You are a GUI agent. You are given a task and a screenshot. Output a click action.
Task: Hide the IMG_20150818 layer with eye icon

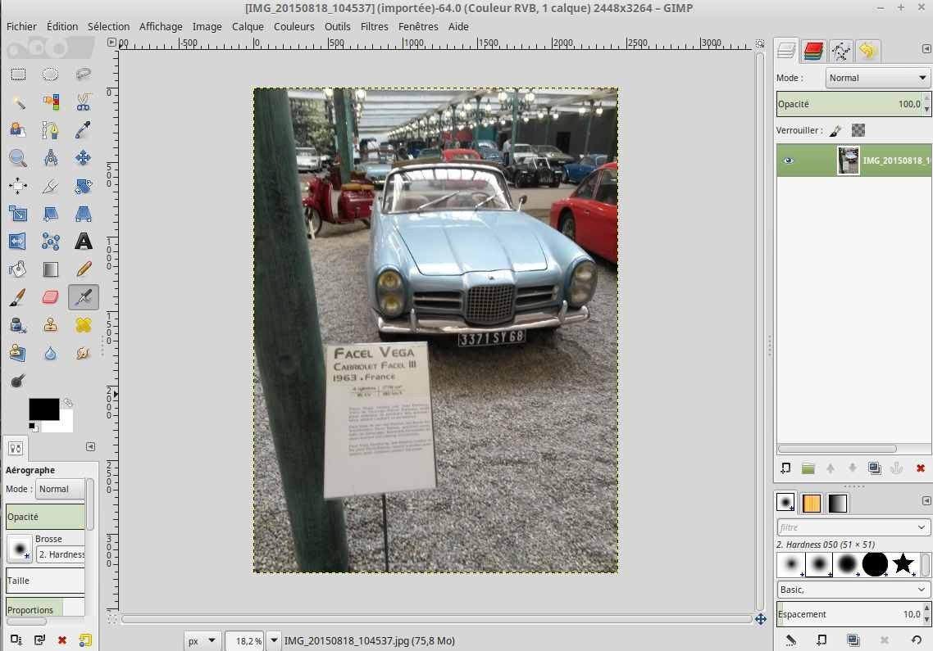point(789,160)
